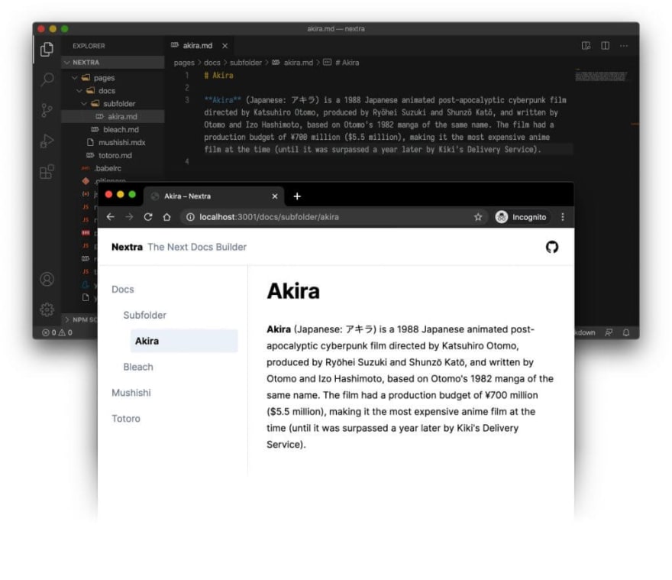
Task: Open the browser three-dot menu
Action: pos(563,217)
